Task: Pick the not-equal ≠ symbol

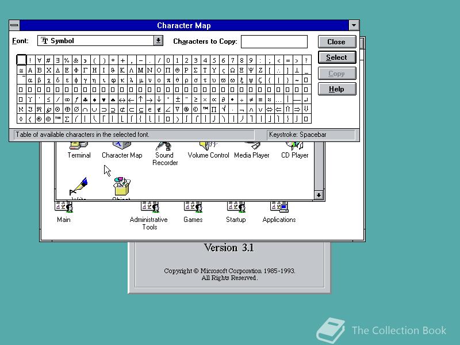Action: pyautogui.click(x=251, y=99)
